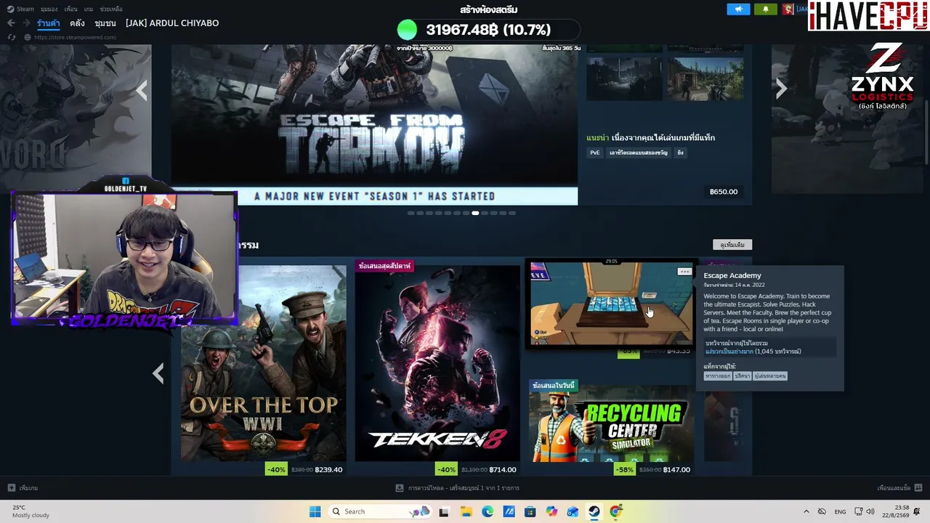Click the ปริศนา tag in the tooltip
Screen dimensions: 930x523
click(742, 376)
